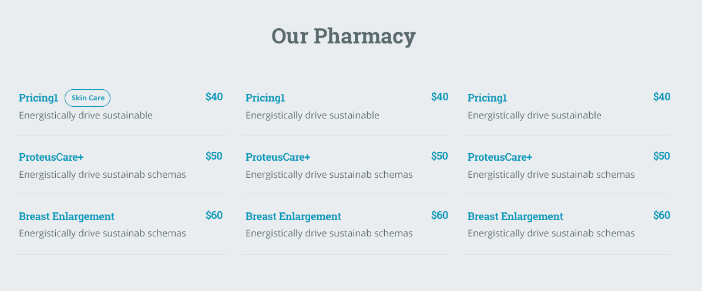
Task: Click the $60 price in the right column
Action: click(x=661, y=215)
